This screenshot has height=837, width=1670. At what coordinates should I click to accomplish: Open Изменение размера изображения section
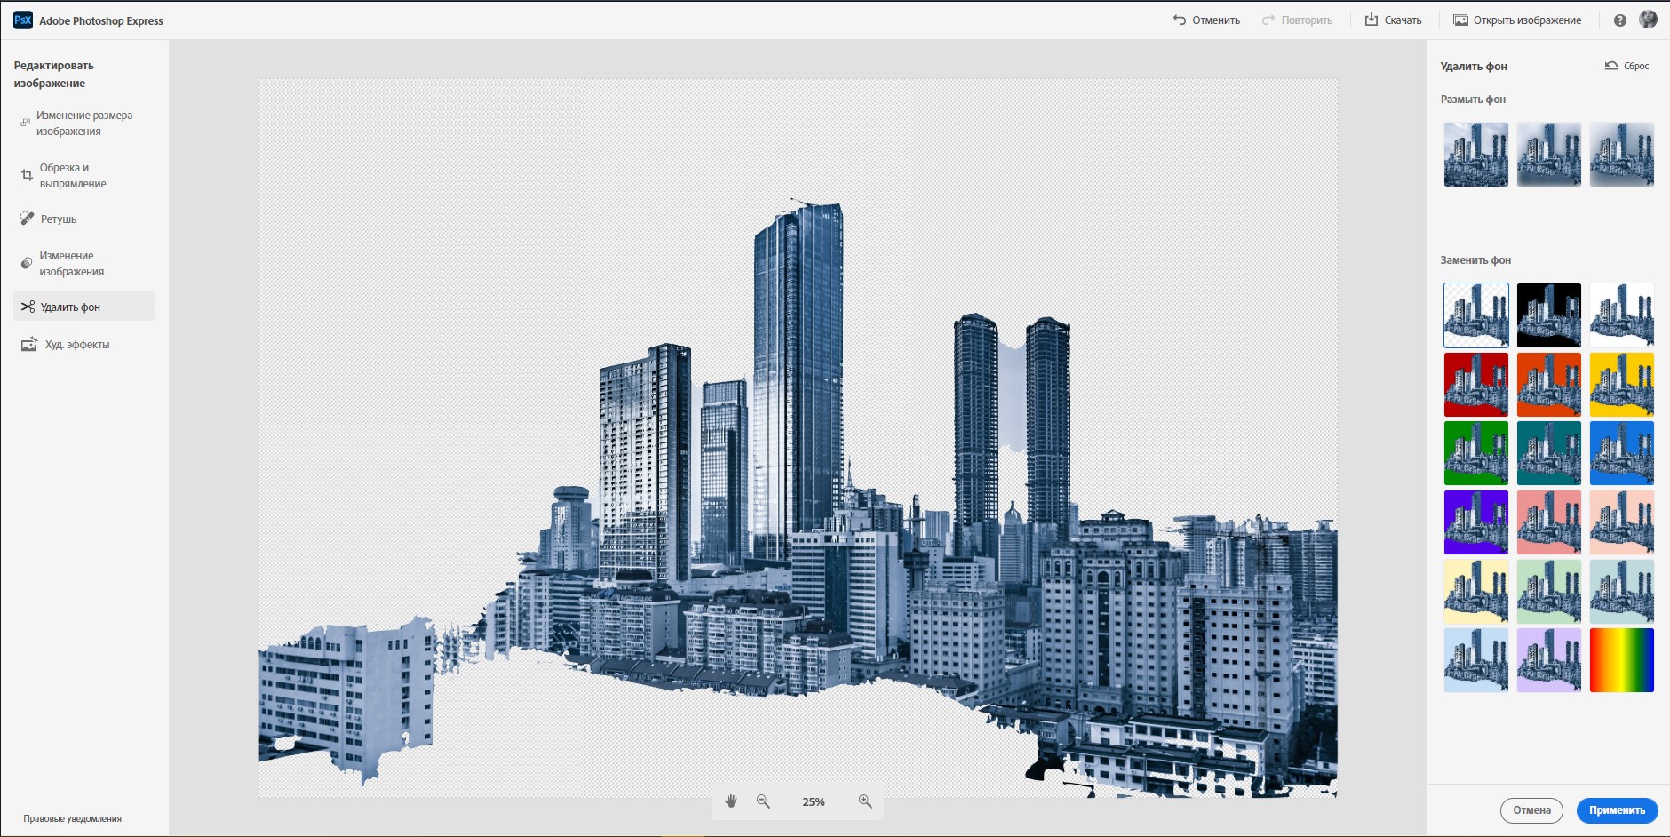[83, 124]
